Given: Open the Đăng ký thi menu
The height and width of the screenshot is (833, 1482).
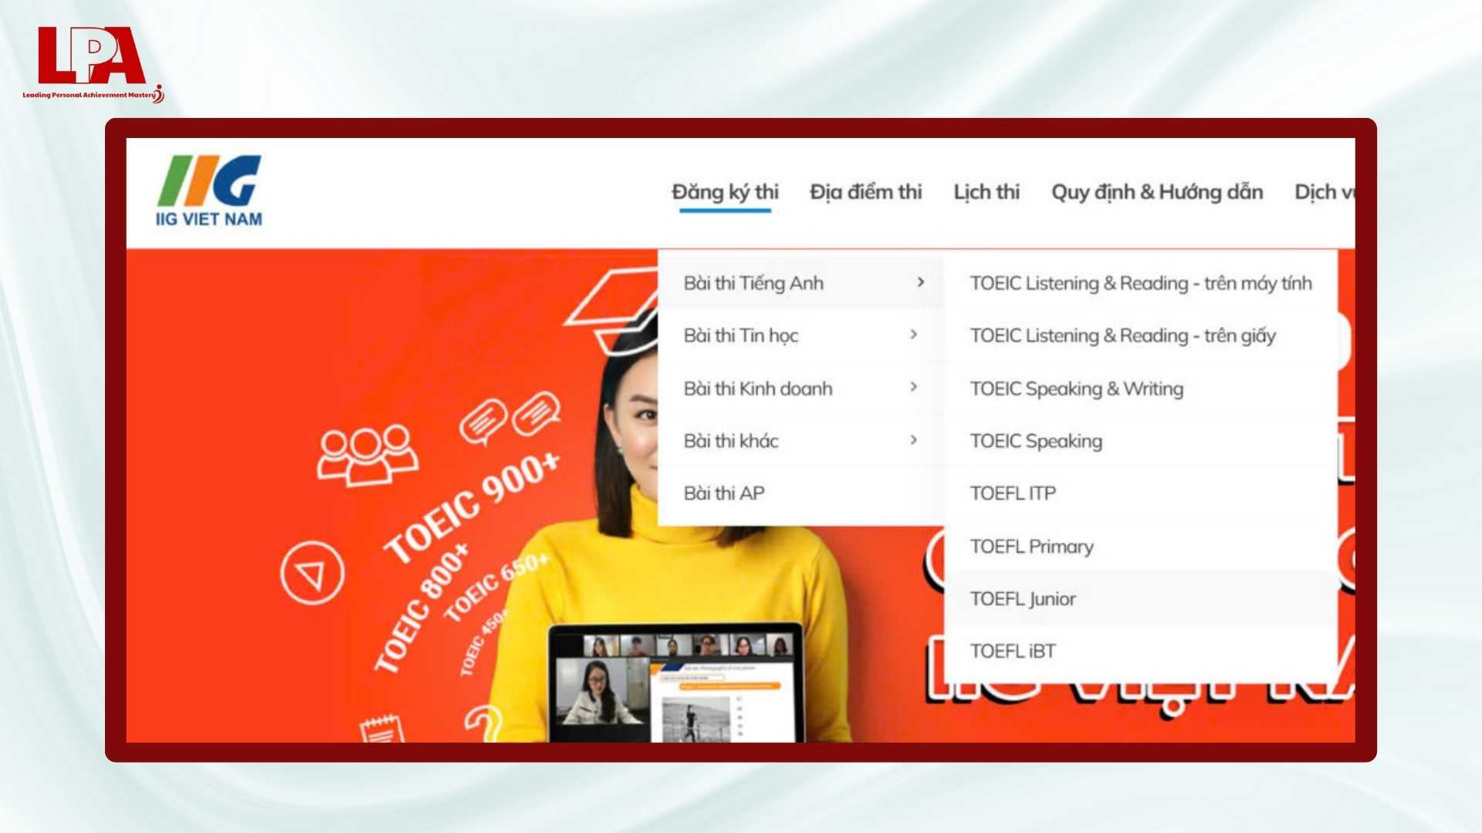Looking at the screenshot, I should click(726, 193).
